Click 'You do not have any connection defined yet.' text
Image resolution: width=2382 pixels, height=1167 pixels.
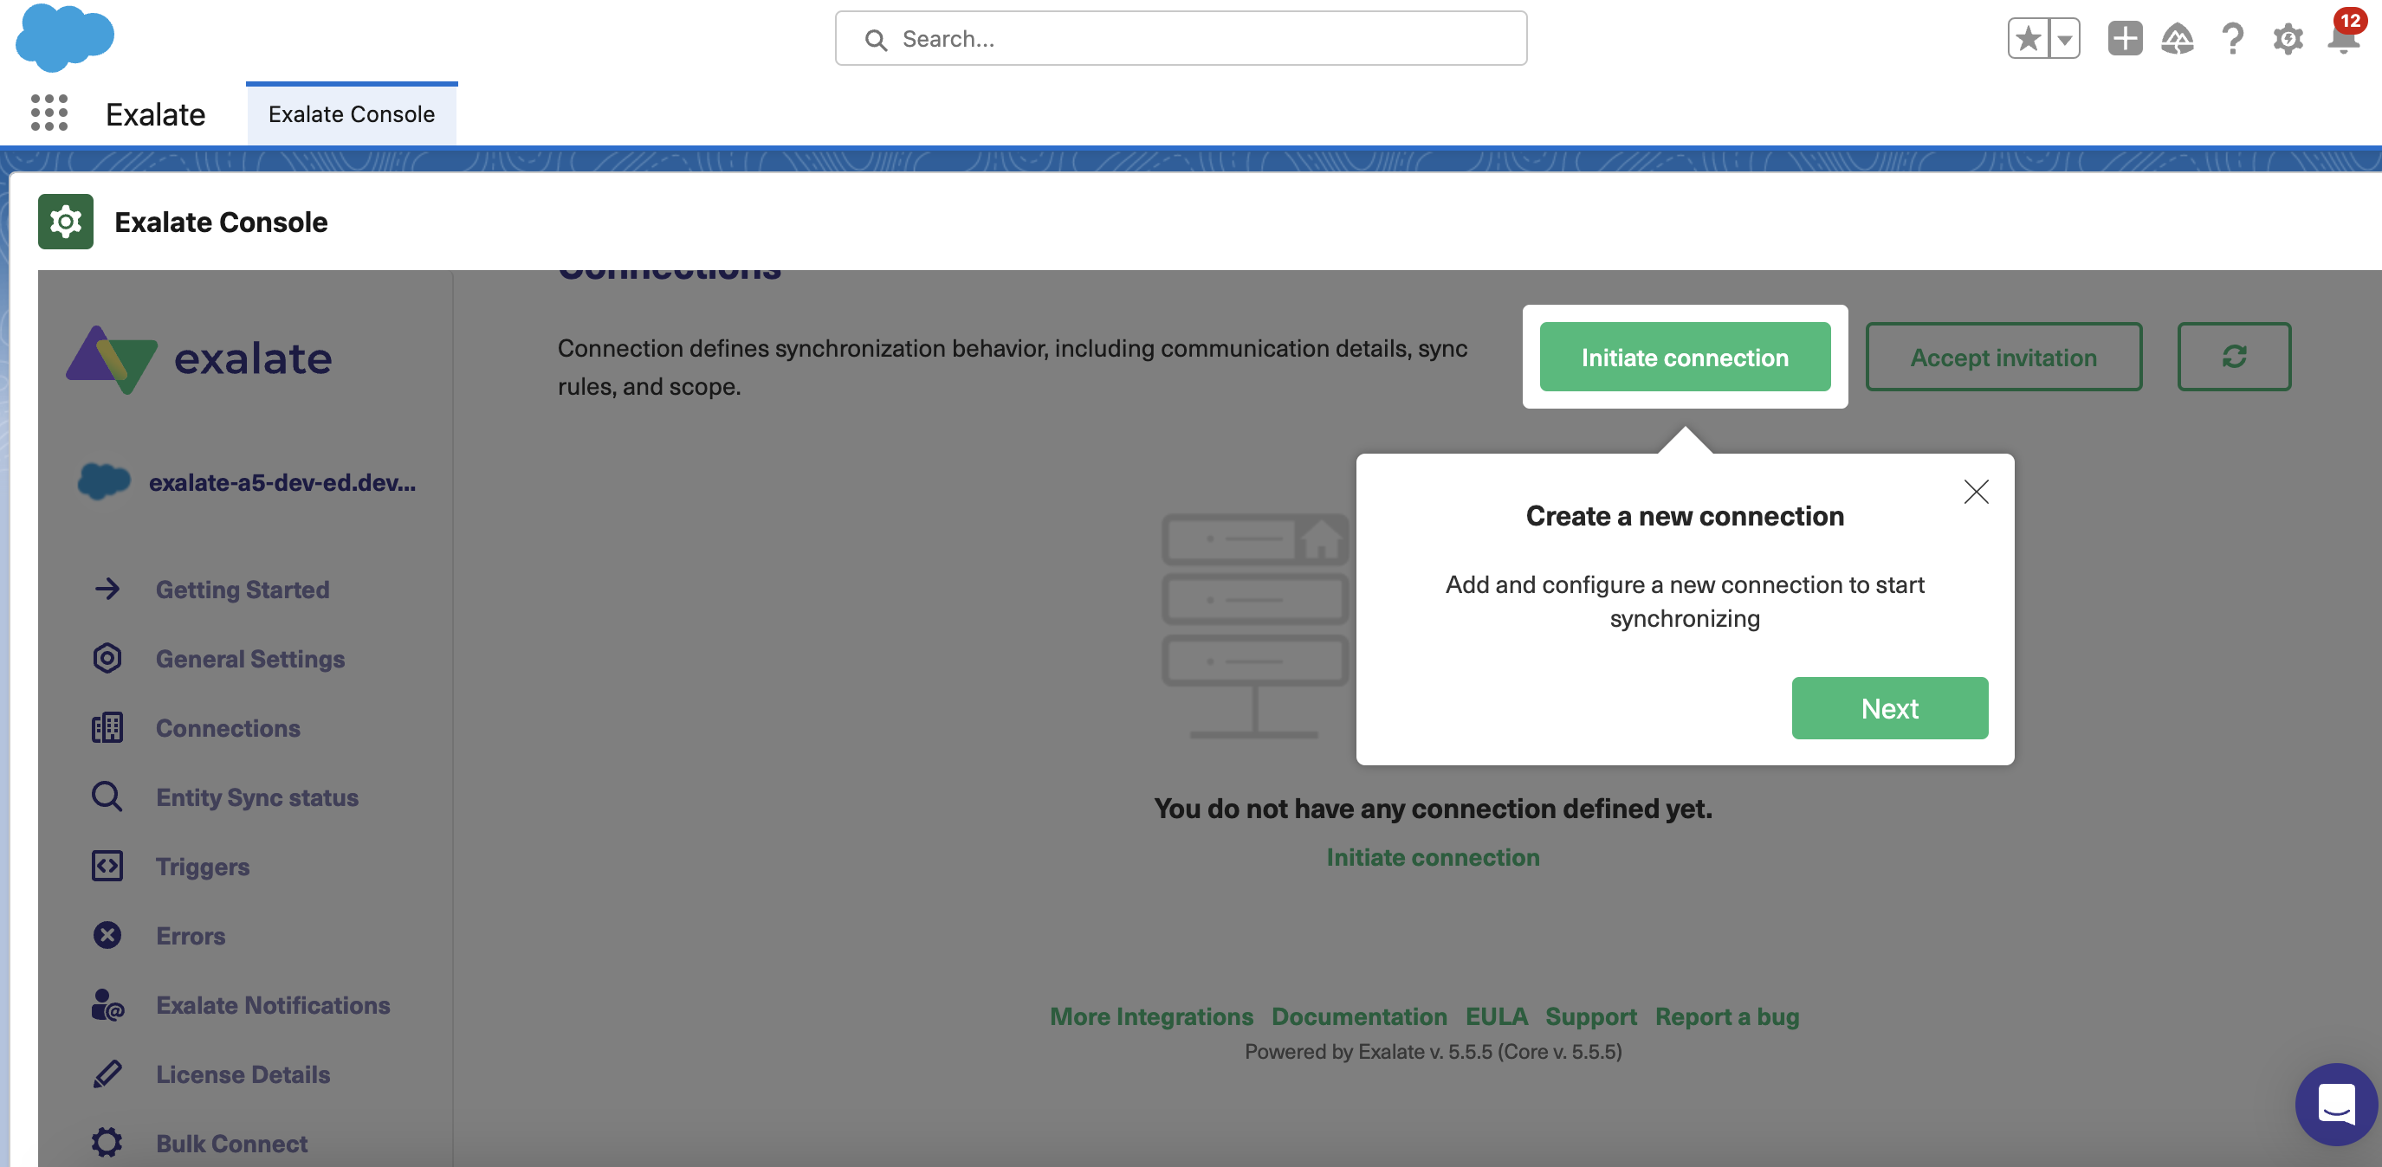(x=1433, y=809)
